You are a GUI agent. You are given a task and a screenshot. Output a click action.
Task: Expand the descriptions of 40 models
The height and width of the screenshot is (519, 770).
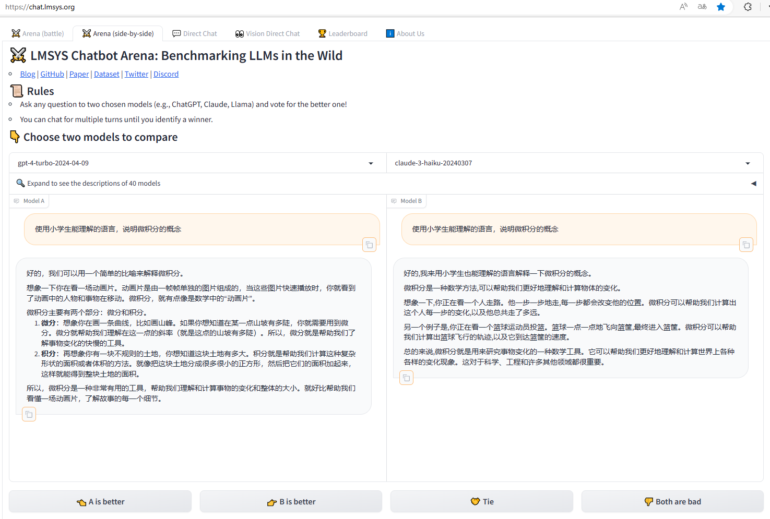[386, 184]
